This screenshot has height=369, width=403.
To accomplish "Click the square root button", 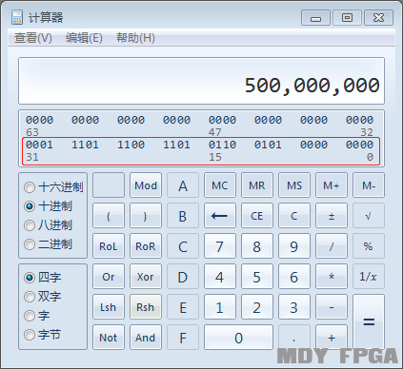I will tap(369, 216).
